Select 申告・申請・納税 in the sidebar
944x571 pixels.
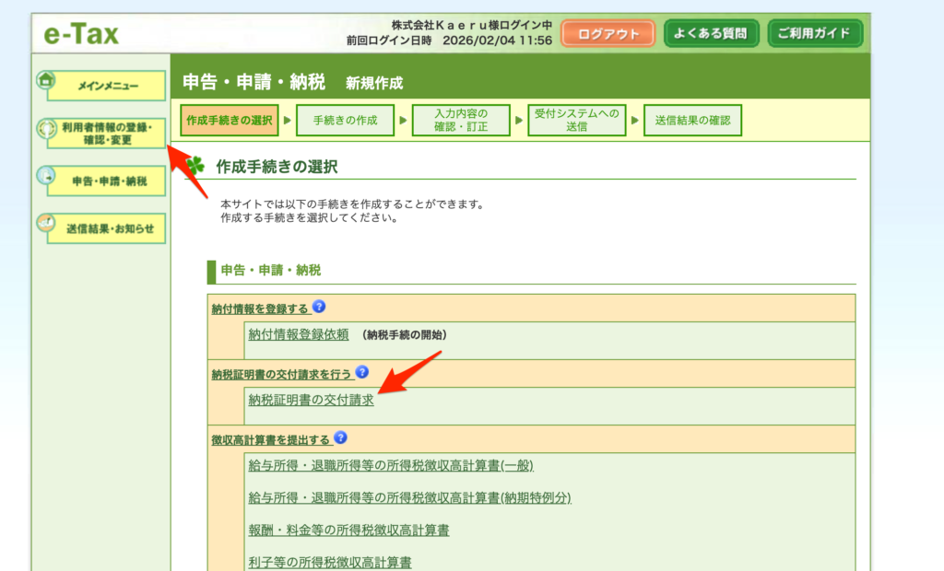tap(109, 181)
